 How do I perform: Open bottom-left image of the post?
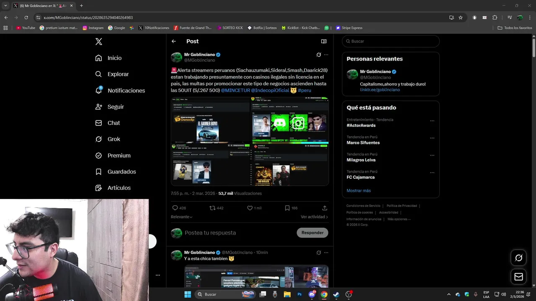210,164
